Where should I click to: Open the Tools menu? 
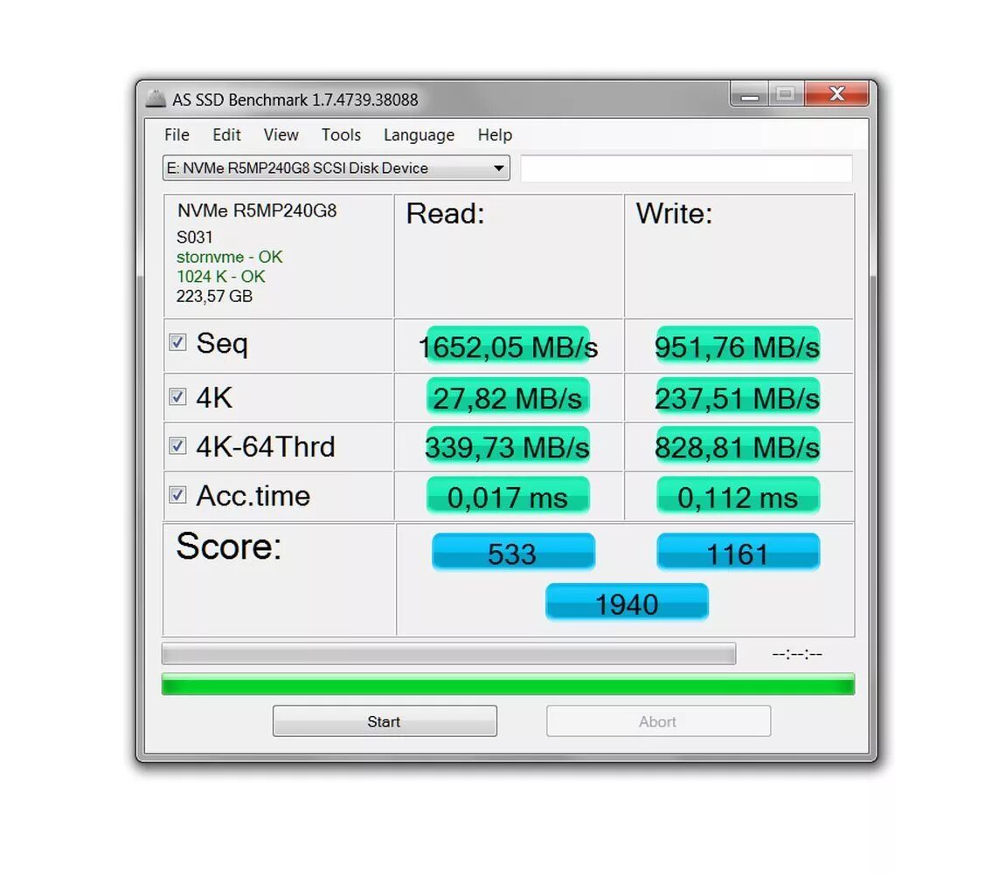(341, 134)
